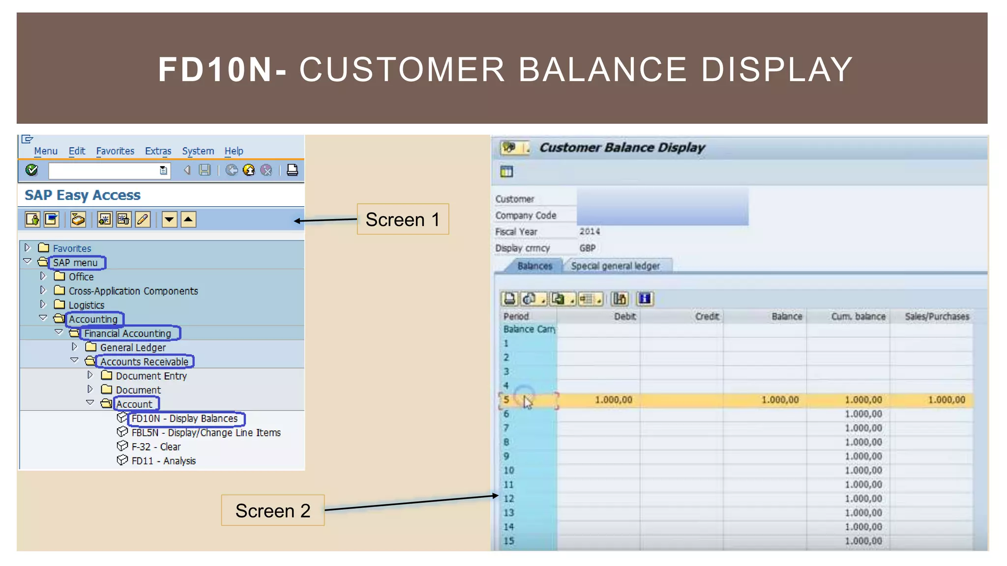Image resolution: width=1007 pixels, height=566 pixels.
Task: Select FBL5N - Display/Change Line Items
Action: 206,433
